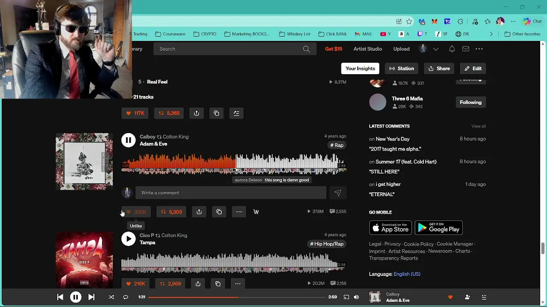Click the profile Share button

tap(439, 69)
